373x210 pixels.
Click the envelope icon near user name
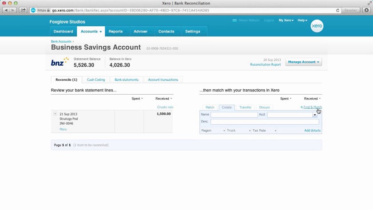(x=234, y=20)
